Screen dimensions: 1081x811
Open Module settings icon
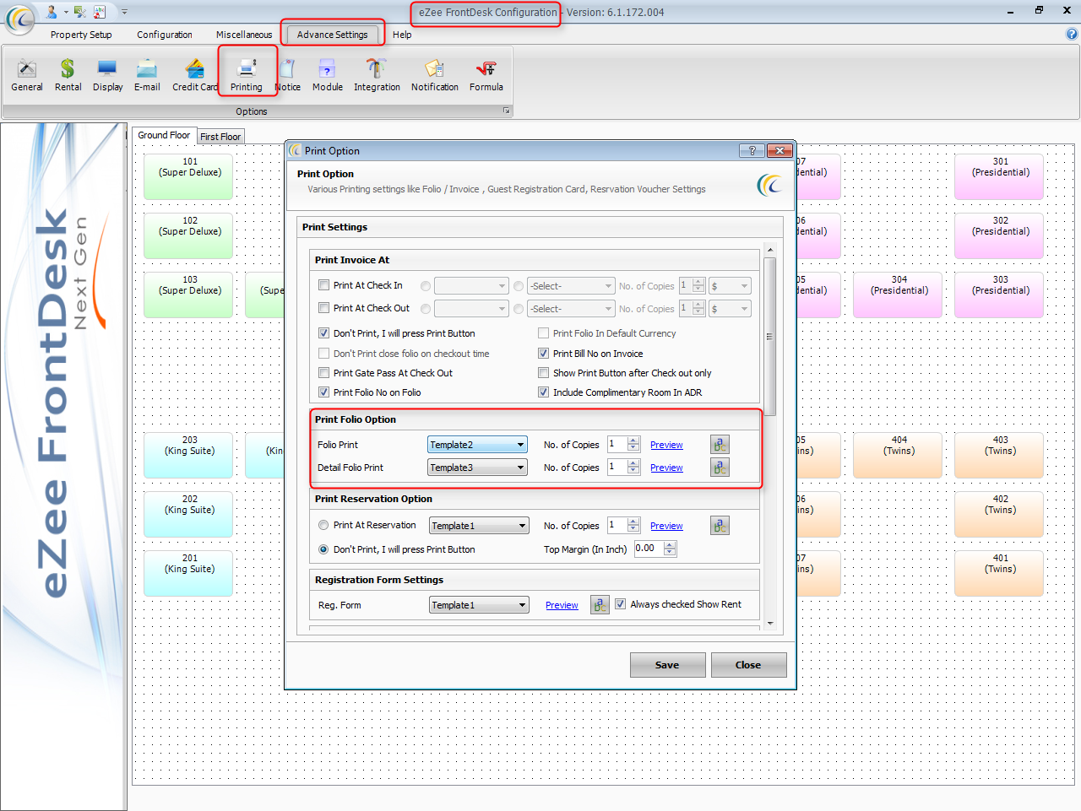click(328, 75)
